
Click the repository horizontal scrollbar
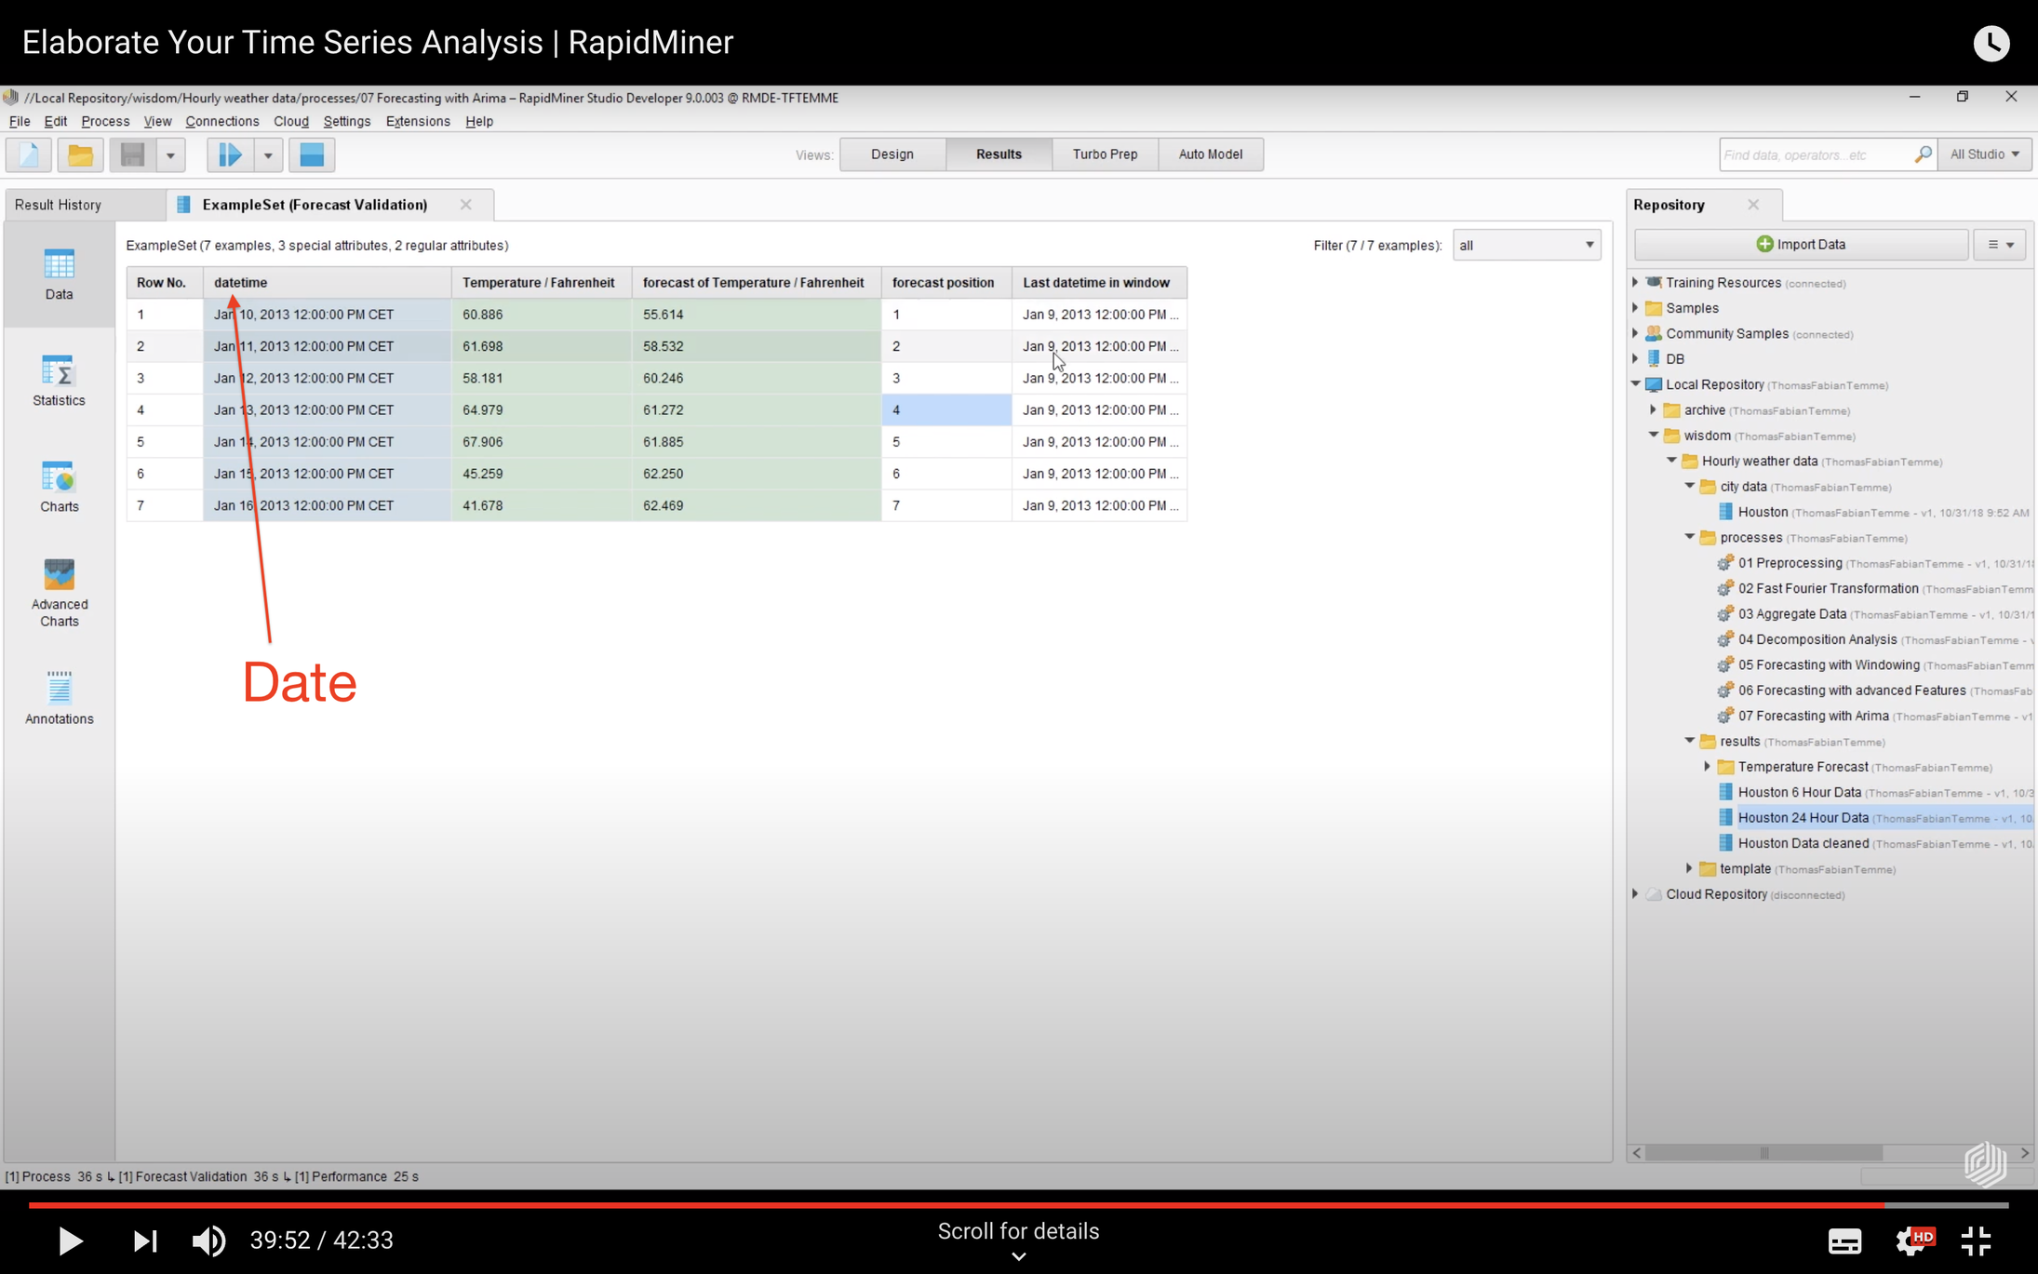coord(1763,1153)
